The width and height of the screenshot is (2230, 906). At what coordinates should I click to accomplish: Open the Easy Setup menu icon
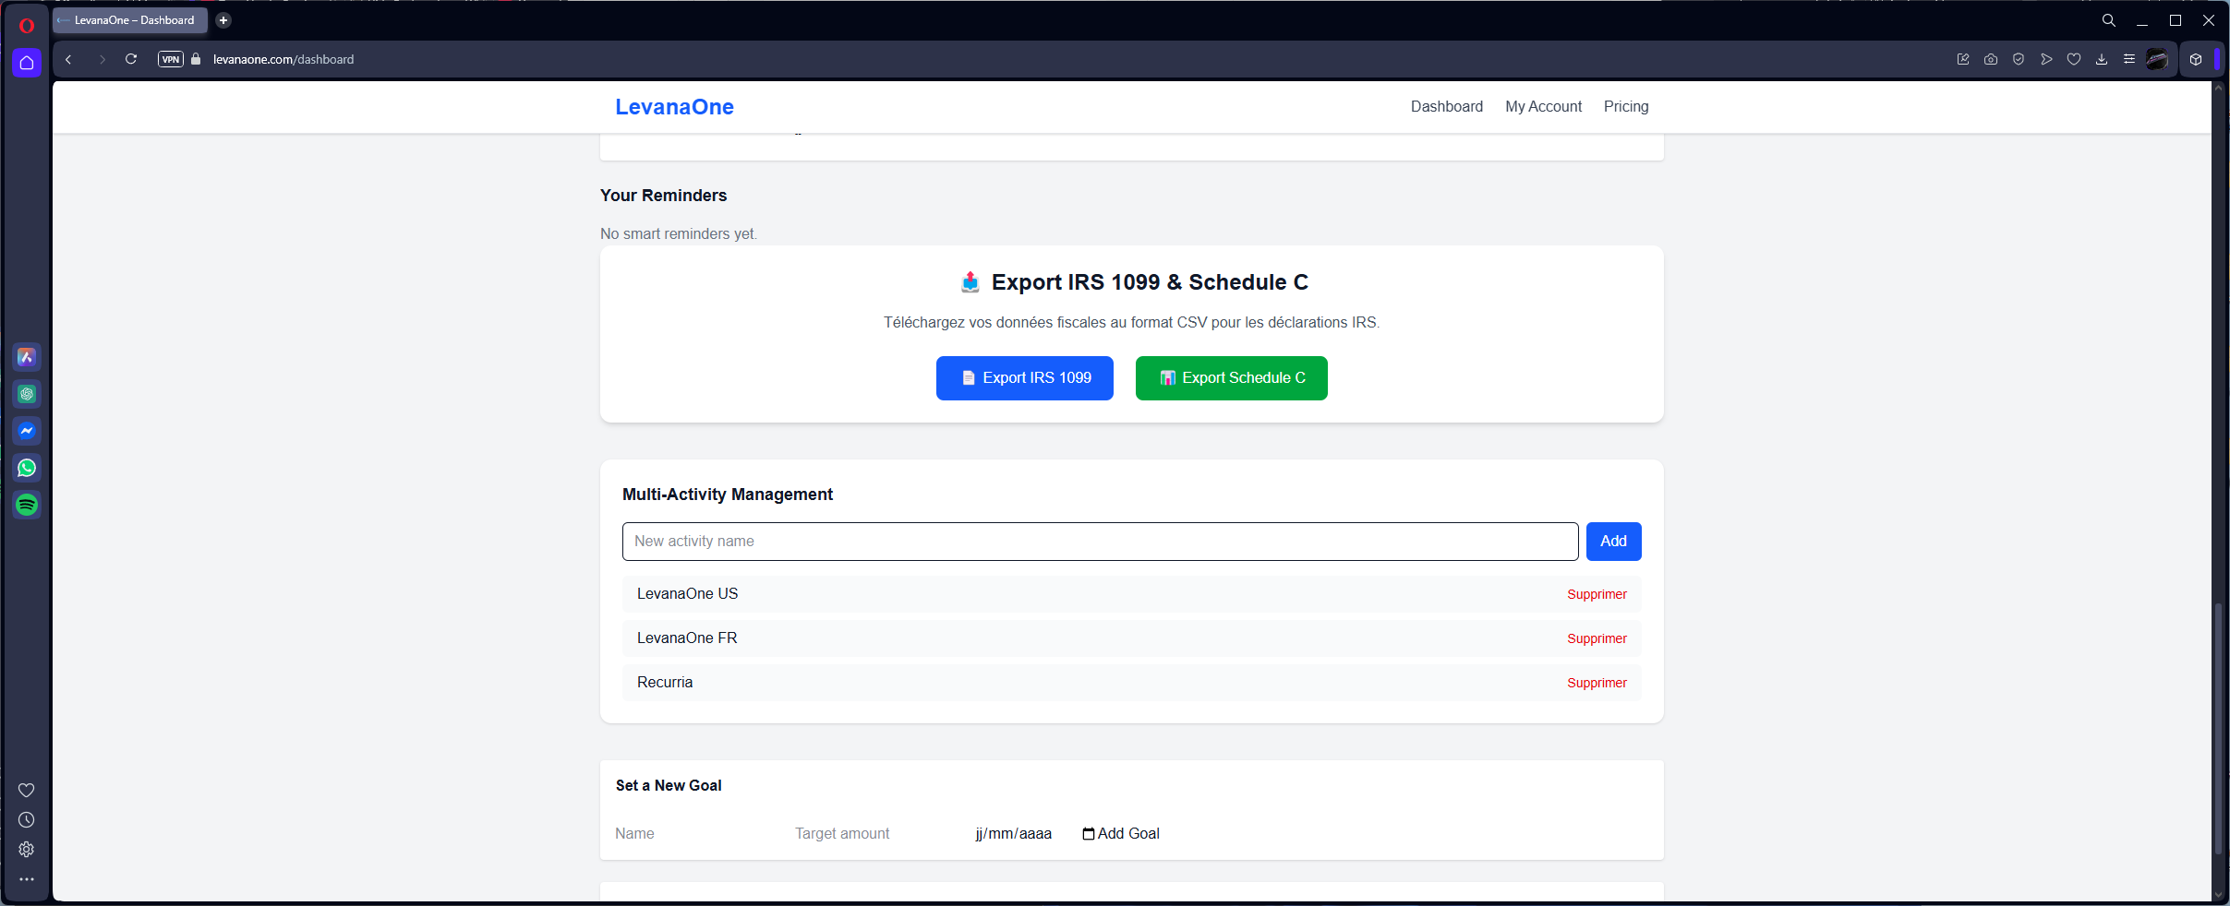(x=2129, y=59)
